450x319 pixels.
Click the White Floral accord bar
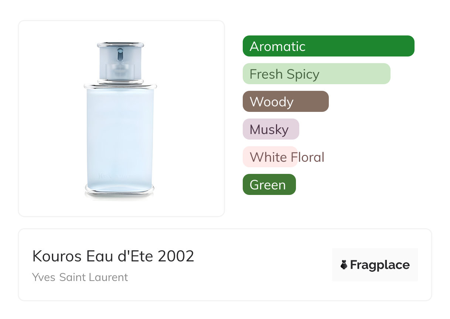click(270, 157)
